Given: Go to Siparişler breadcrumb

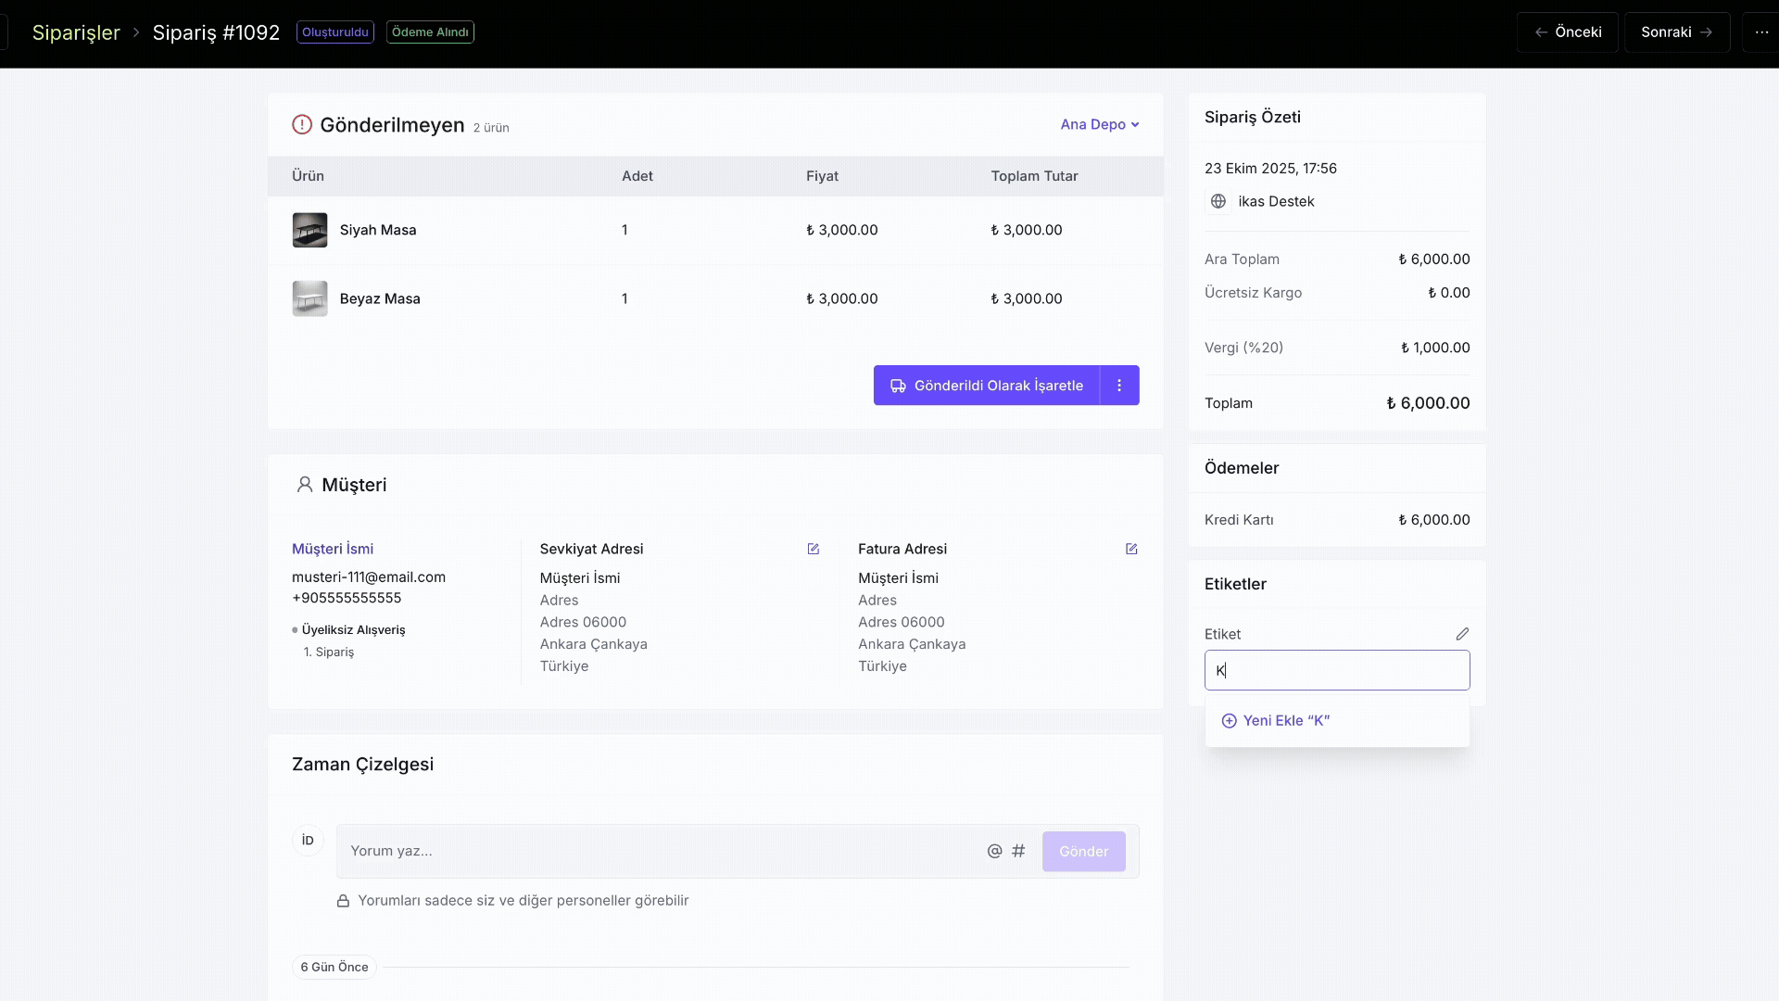Looking at the screenshot, I should (x=76, y=32).
